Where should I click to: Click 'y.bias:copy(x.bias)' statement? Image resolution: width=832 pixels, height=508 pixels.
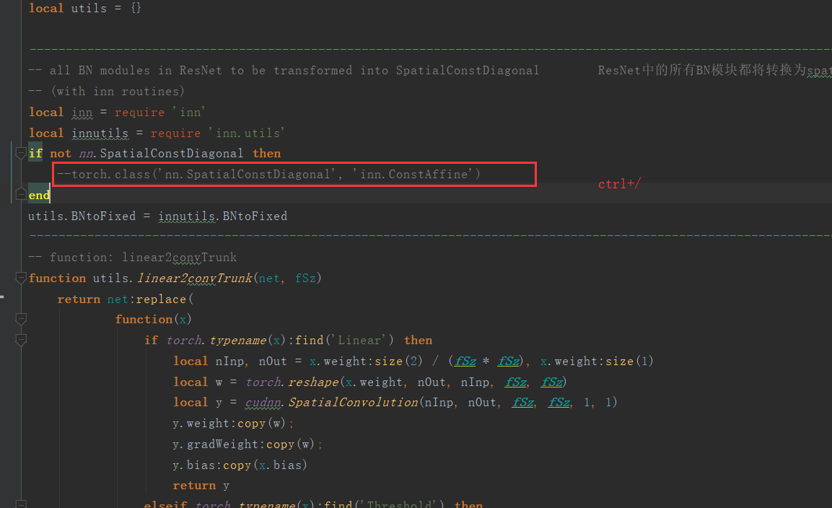pyautogui.click(x=240, y=465)
